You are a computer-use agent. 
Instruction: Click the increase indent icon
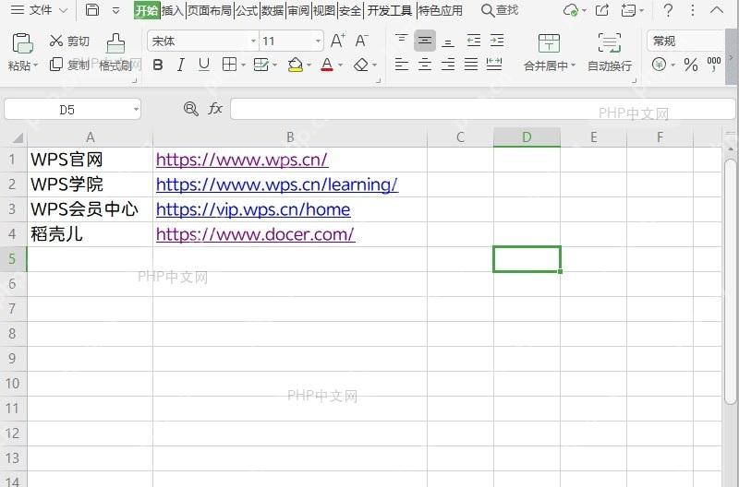[497, 41]
